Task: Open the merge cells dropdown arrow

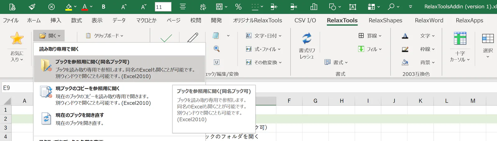Action: (226, 6)
